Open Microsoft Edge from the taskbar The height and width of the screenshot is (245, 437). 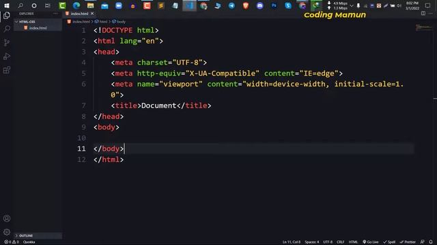pos(76,5)
